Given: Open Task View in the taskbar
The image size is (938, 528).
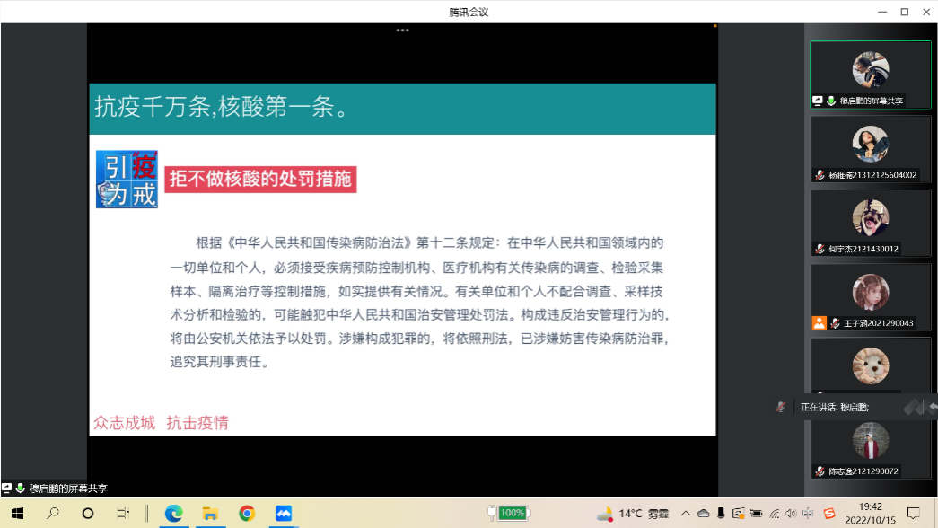Looking at the screenshot, I should coord(123,514).
